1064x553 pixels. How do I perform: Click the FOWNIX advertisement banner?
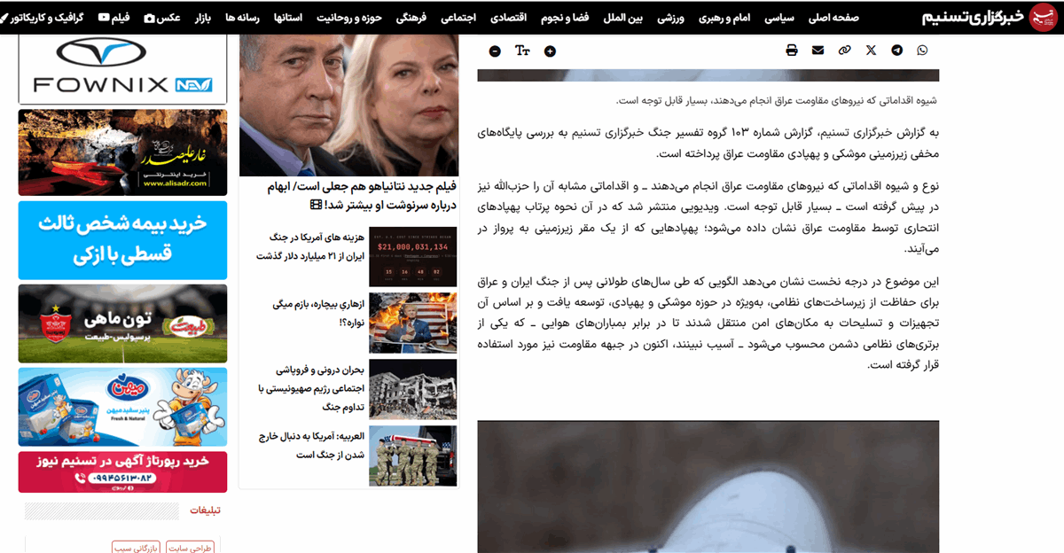tap(122, 69)
